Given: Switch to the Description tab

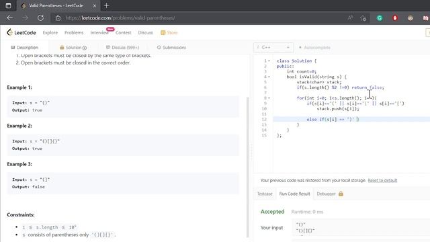Looking at the screenshot, I should 24,48.
